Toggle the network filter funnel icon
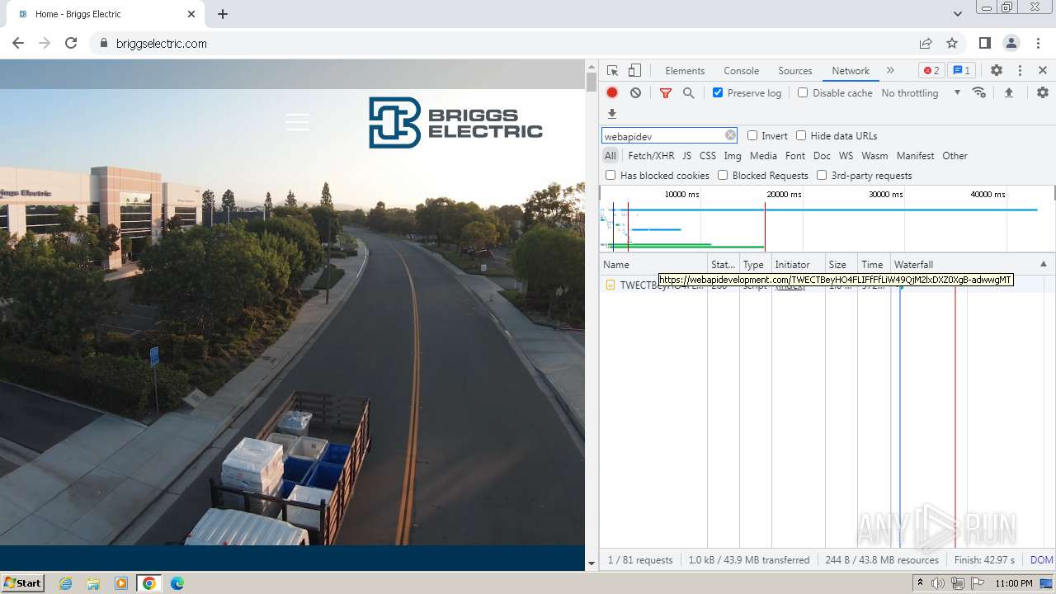 click(666, 93)
